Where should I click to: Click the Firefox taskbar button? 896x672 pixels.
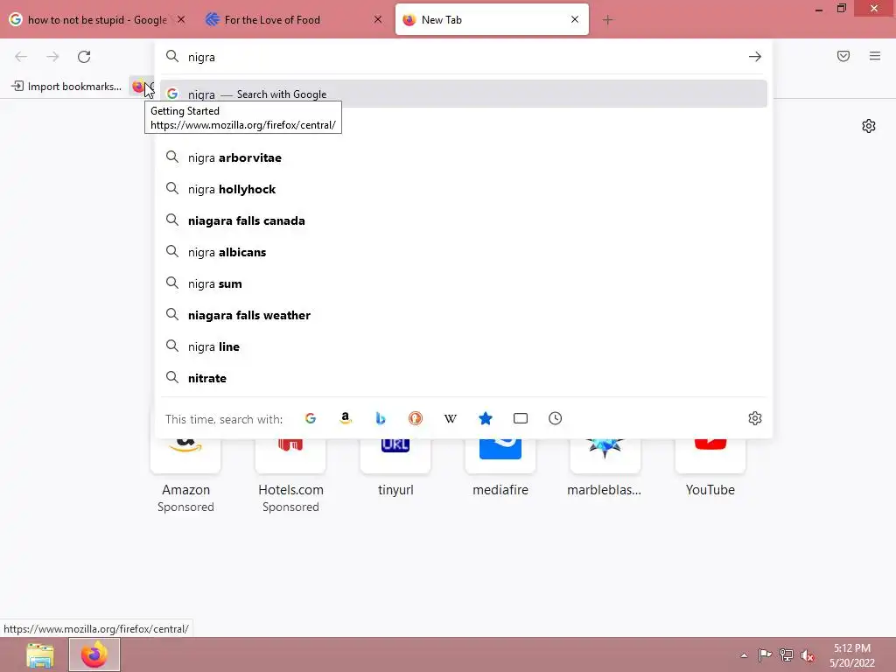(x=94, y=654)
